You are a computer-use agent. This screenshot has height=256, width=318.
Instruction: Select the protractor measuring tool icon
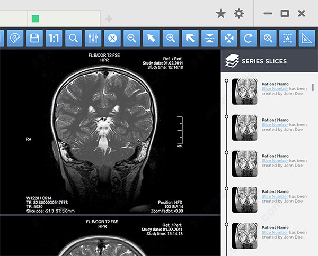pos(15,38)
